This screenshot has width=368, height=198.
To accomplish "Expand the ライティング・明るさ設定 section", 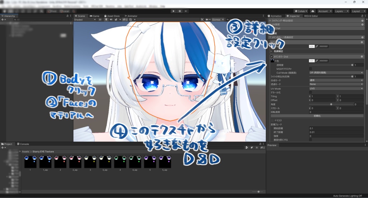I will 270,20.
